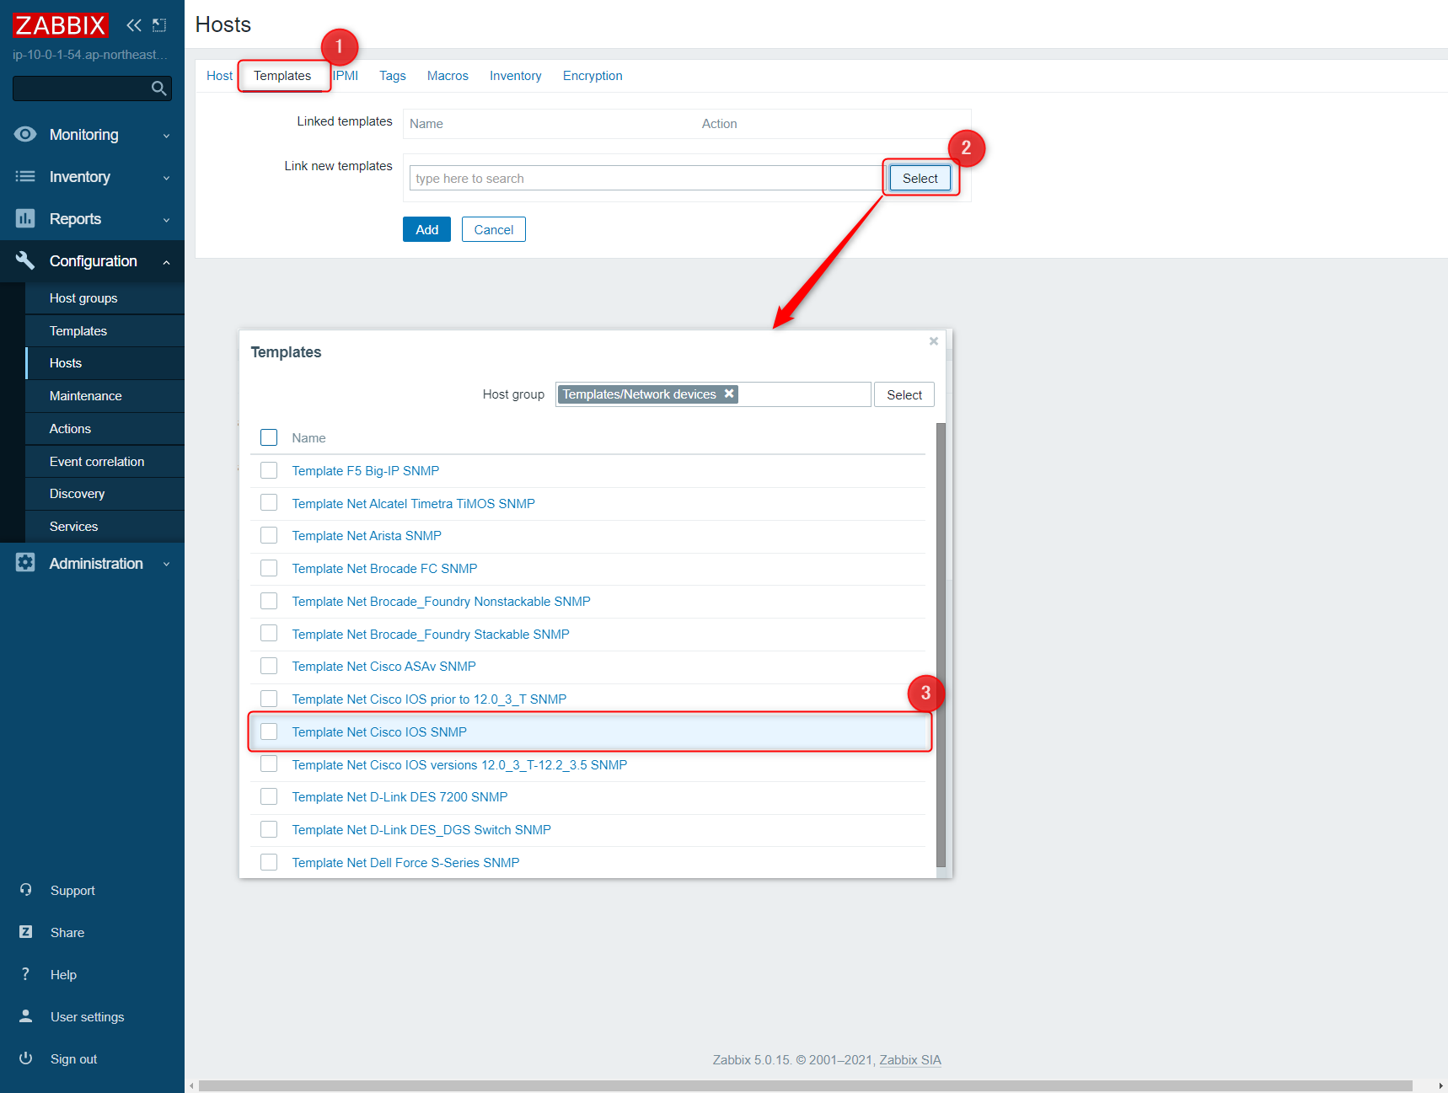Click the Share Z icon
This screenshot has height=1093, width=1448.
26,932
